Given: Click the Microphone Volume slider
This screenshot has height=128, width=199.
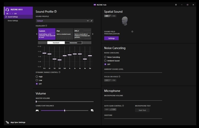Looking at the screenshot, I should pos(133,100).
